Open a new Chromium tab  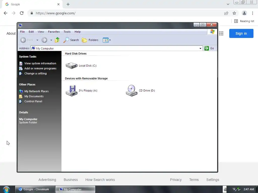[x=68, y=4]
